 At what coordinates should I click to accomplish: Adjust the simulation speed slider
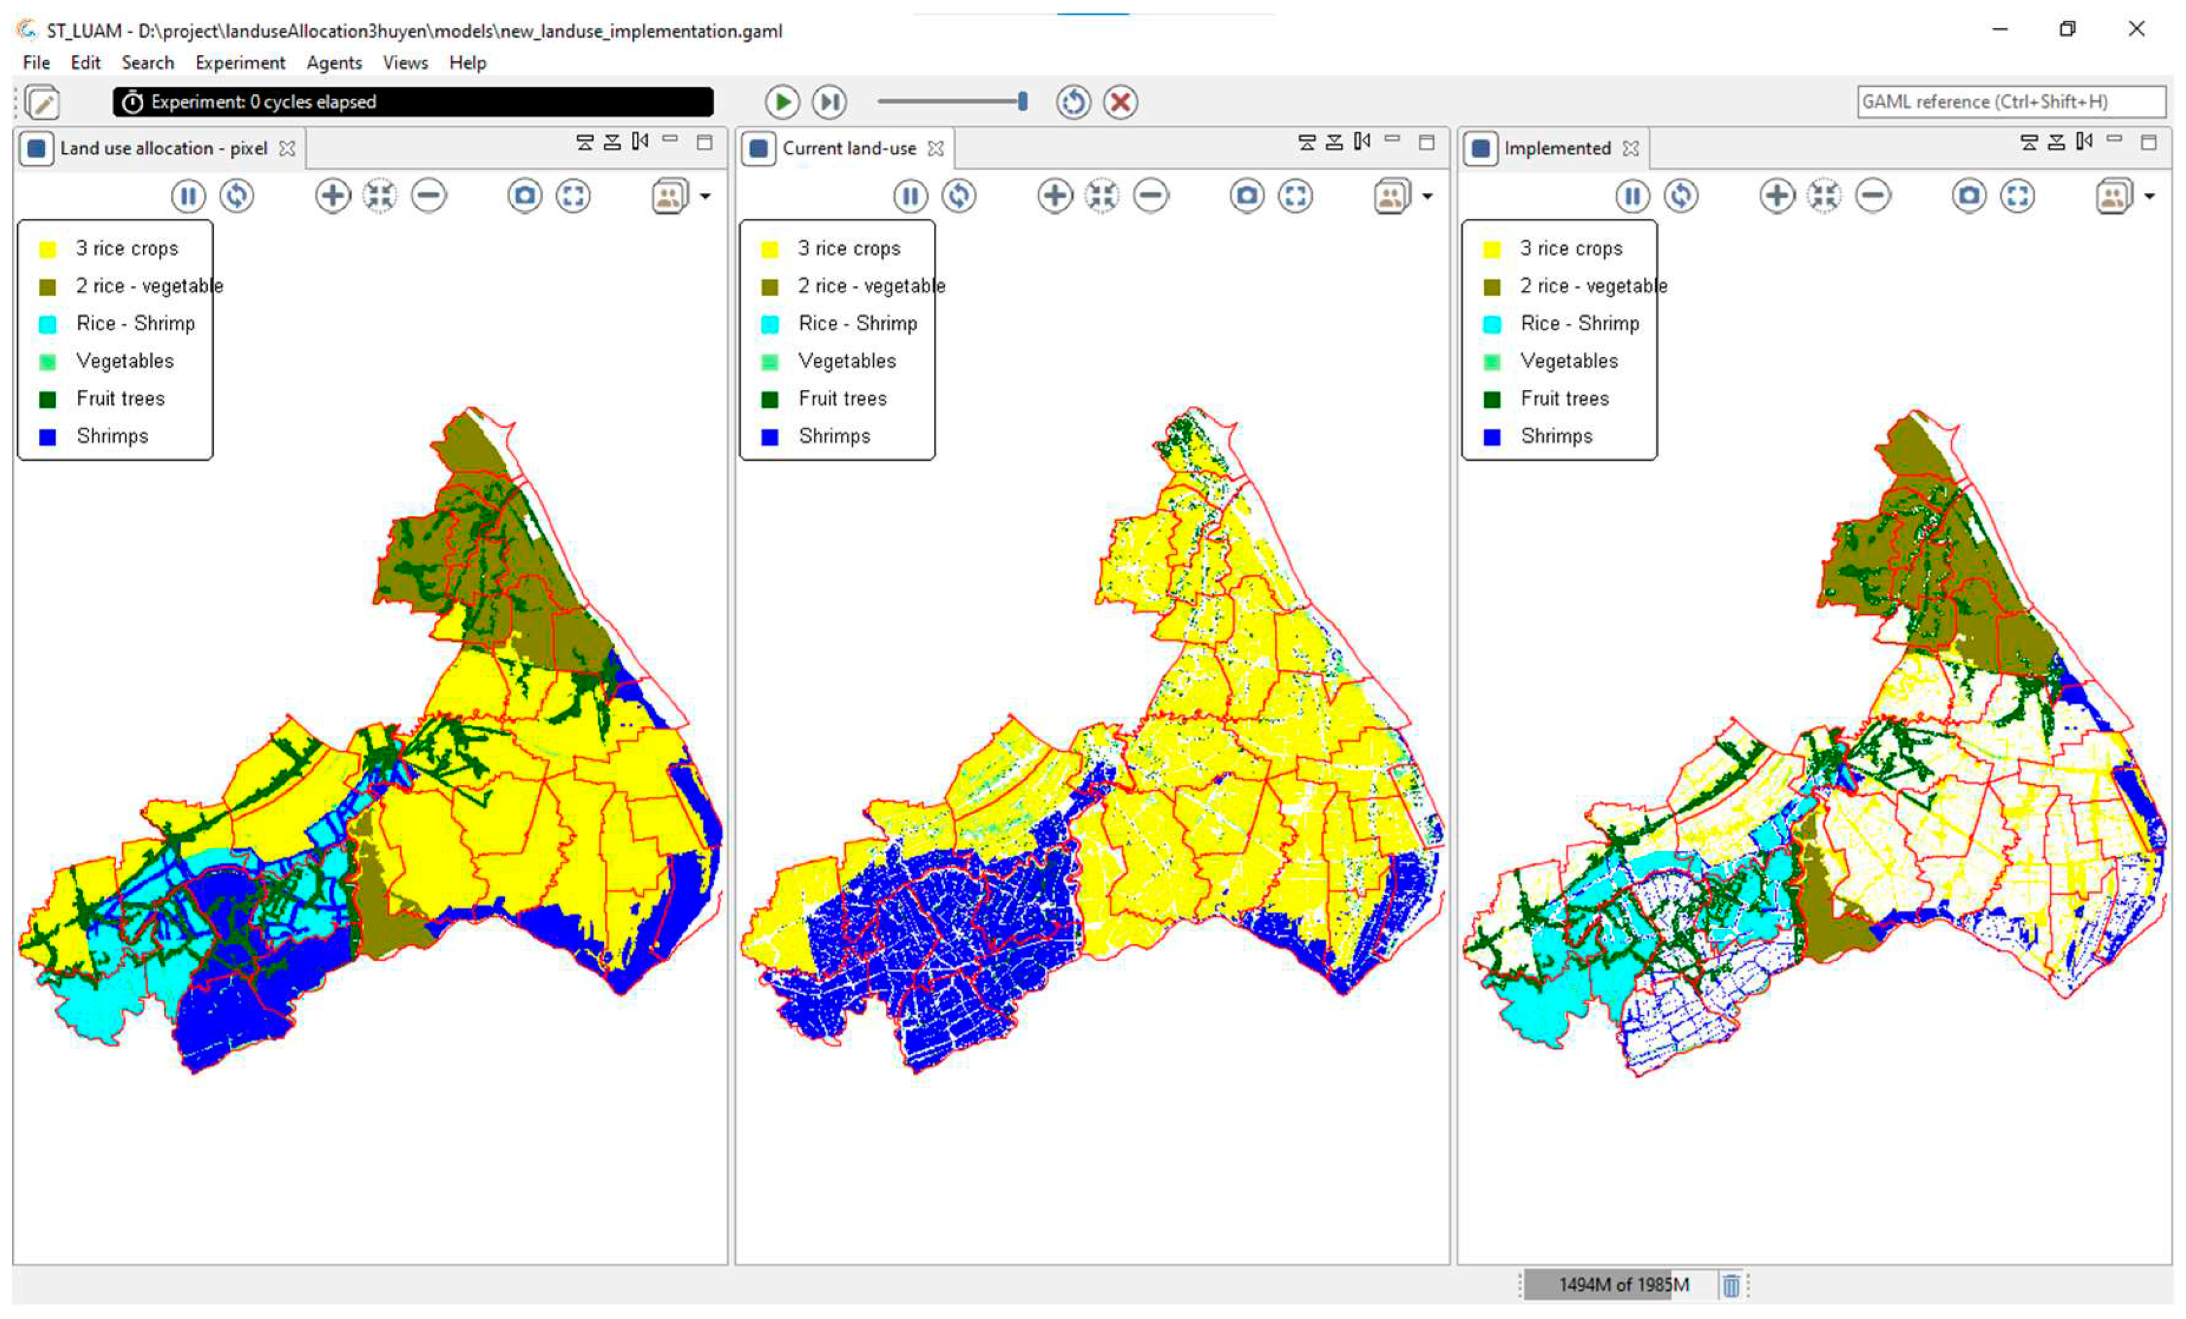1022,102
